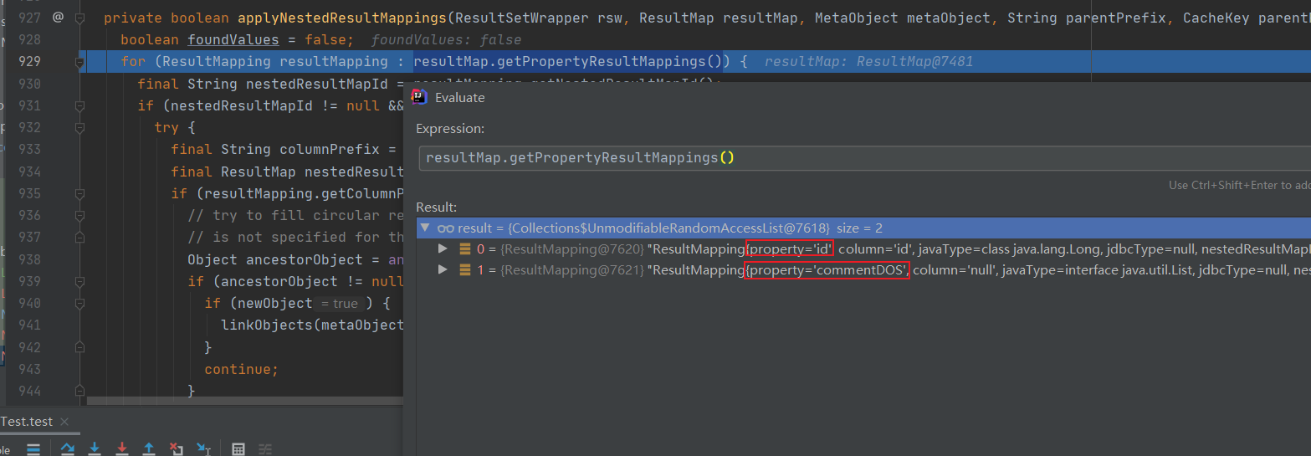Collapse the result root node
1311x456 pixels.
click(425, 228)
